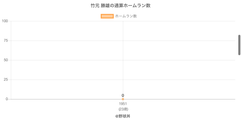Toggle the ホームラン数 legend label

[126, 16]
